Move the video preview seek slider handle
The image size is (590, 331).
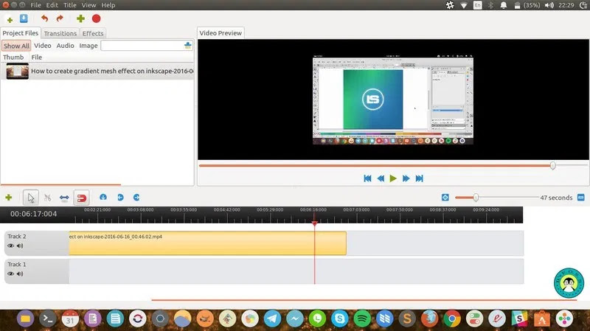[552, 165]
